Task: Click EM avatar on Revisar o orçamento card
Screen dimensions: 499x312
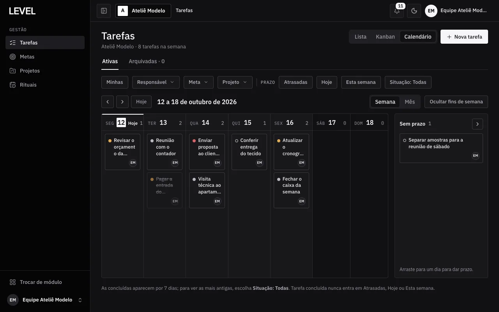Action: pyautogui.click(x=133, y=163)
